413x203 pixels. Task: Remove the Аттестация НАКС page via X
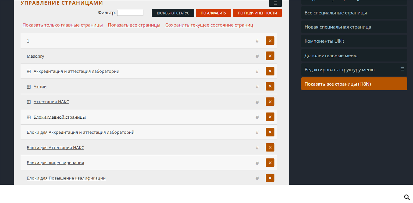[x=270, y=101]
